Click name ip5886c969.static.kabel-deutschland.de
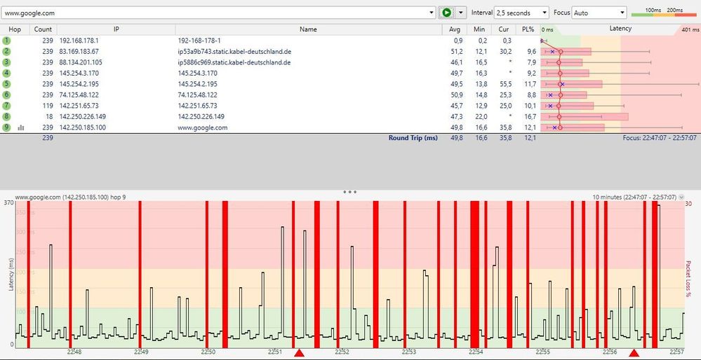The height and width of the screenshot is (360, 701). (234, 62)
